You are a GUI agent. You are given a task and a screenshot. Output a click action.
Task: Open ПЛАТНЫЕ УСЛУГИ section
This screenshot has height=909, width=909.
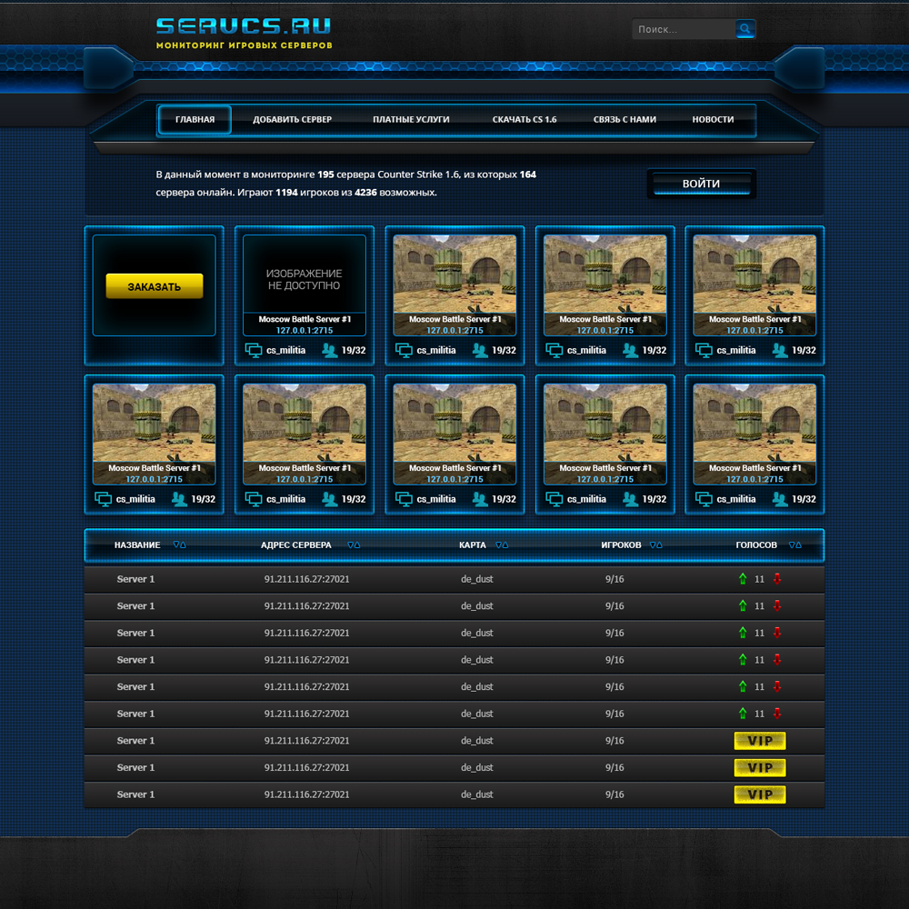(x=411, y=119)
